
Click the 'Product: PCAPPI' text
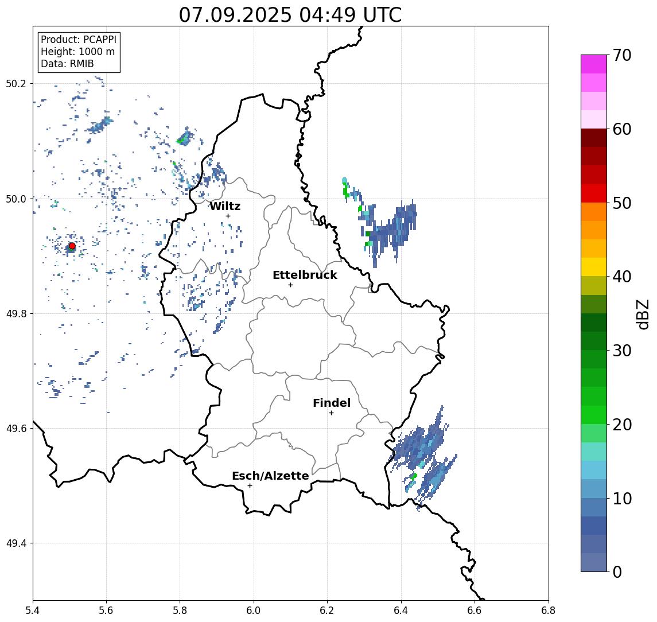(x=79, y=40)
